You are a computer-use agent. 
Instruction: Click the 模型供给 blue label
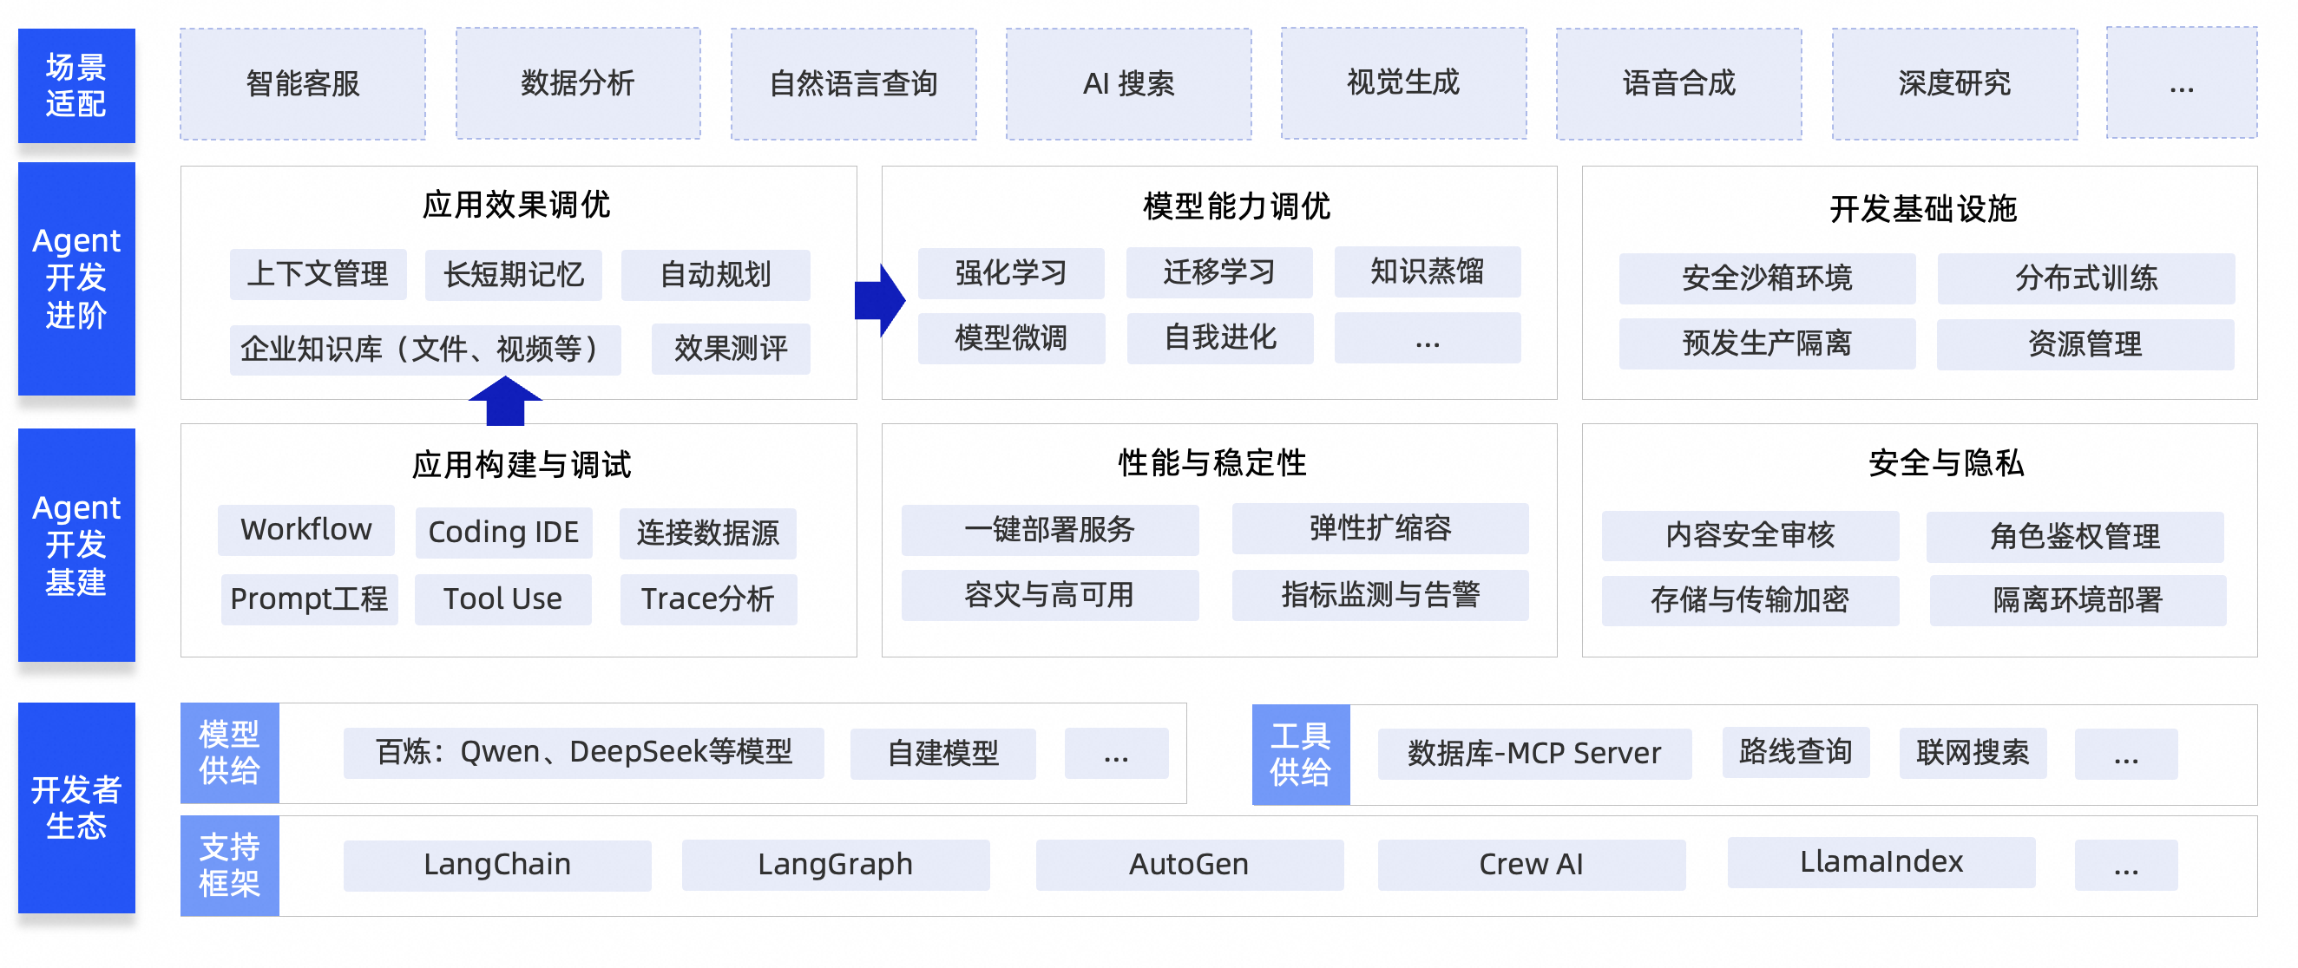[229, 753]
